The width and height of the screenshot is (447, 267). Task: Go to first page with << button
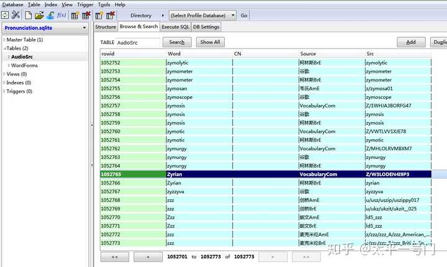coord(115,256)
